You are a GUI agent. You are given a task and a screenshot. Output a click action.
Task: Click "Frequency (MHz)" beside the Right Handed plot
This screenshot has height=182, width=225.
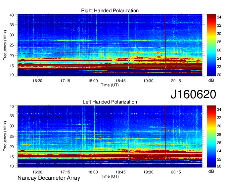(x=5, y=45)
